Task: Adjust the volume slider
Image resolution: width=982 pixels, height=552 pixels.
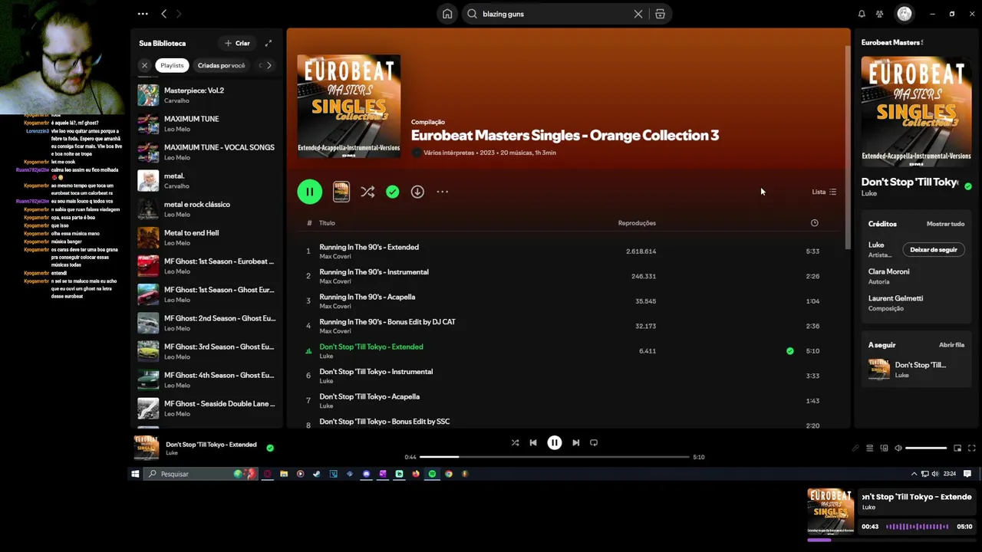Action: tap(926, 448)
